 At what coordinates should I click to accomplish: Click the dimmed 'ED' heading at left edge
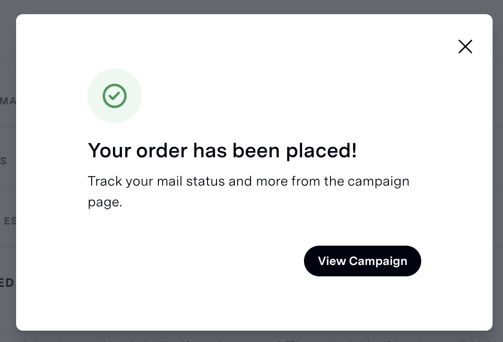[x=7, y=282]
